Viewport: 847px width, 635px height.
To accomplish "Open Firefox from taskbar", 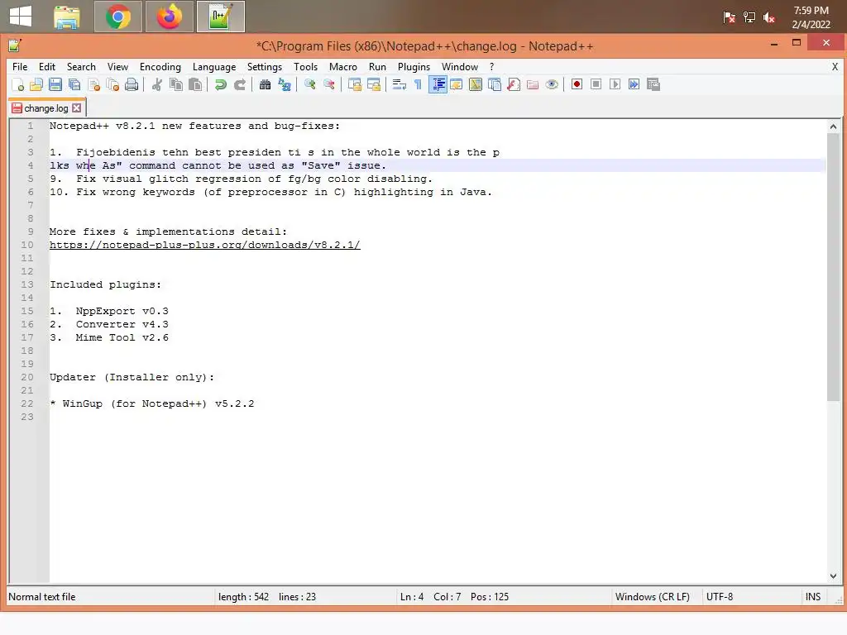I will point(170,17).
